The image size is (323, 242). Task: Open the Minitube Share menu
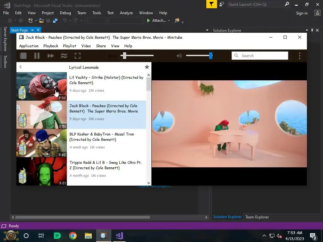click(x=101, y=46)
